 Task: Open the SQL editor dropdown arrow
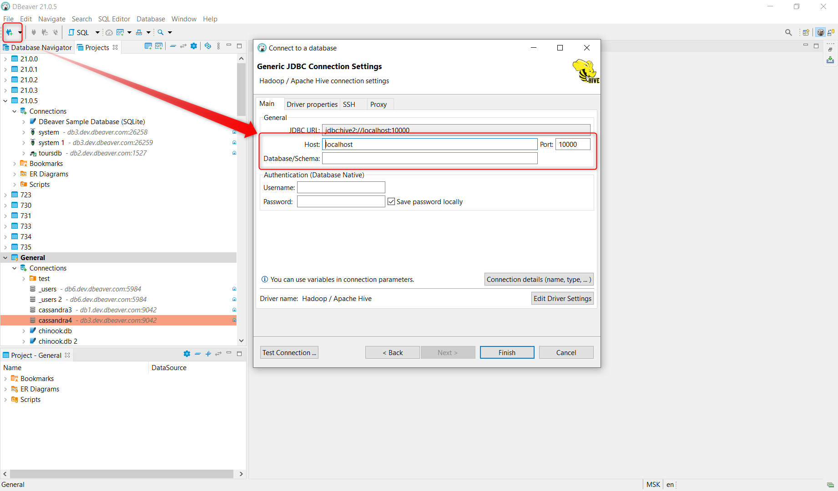click(97, 32)
